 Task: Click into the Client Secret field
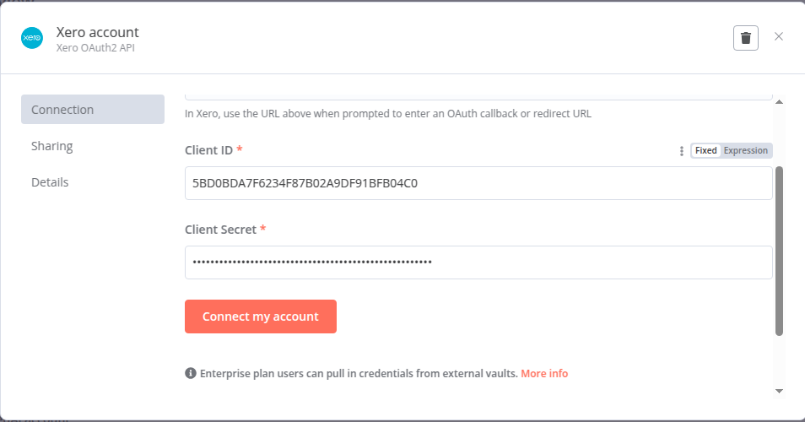point(478,262)
